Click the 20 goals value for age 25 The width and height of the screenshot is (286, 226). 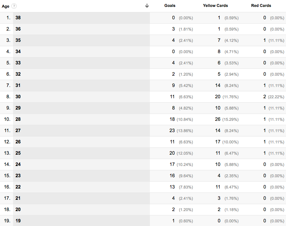click(x=172, y=153)
